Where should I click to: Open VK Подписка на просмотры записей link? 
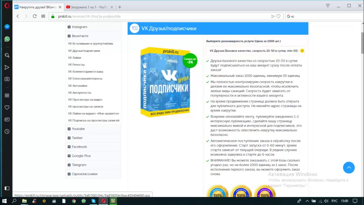94,120
